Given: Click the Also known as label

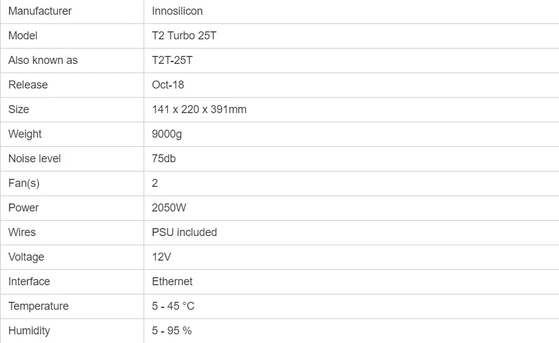Looking at the screenshot, I should [43, 60].
